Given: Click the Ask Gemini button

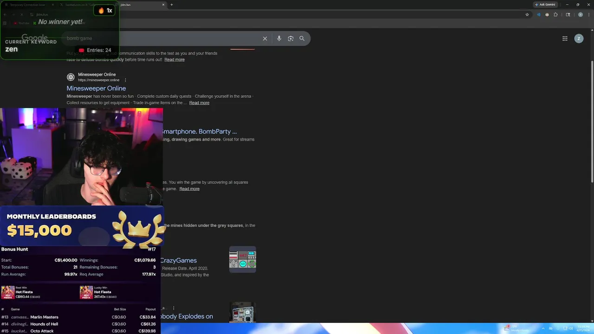Looking at the screenshot, I should point(545,5).
